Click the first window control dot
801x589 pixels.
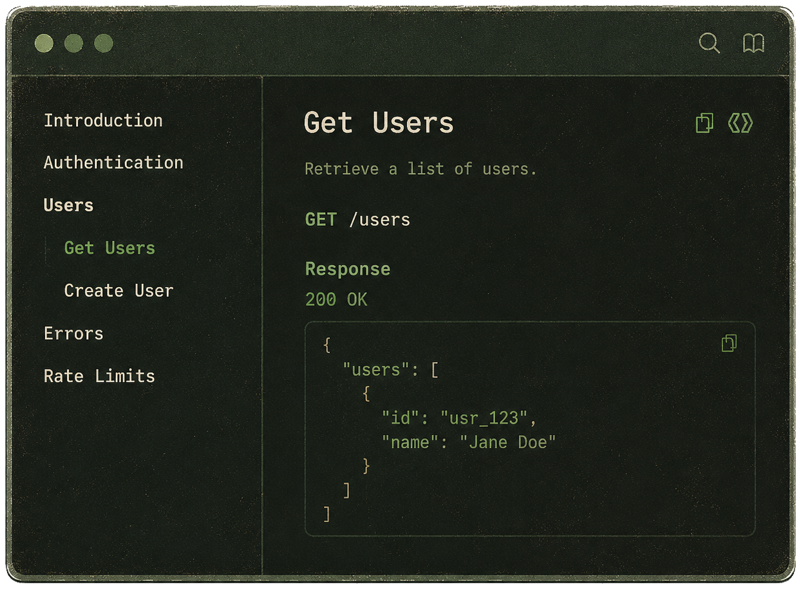click(x=44, y=43)
